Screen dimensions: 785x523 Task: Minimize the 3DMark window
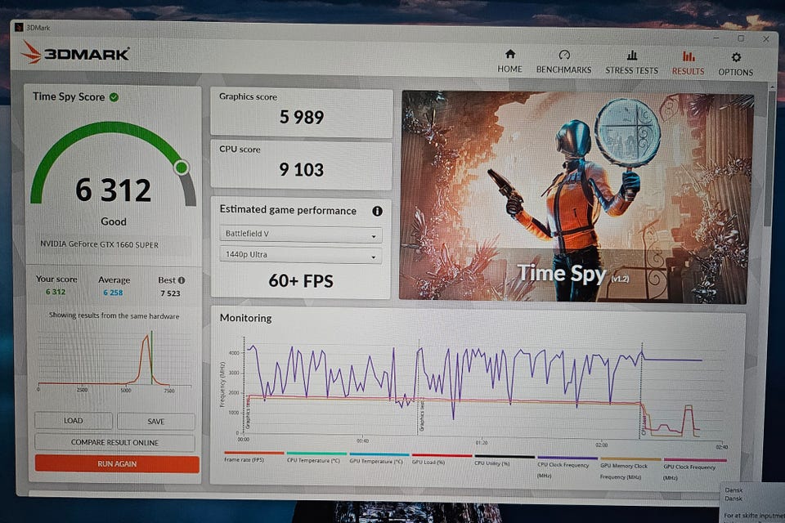(716, 38)
